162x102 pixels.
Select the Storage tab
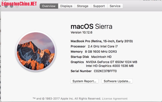pyautogui.click(x=83, y=6)
